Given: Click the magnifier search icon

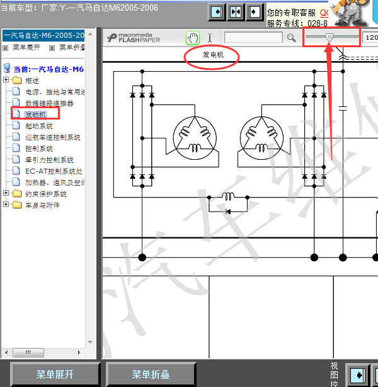Looking at the screenshot, I should 292,38.
